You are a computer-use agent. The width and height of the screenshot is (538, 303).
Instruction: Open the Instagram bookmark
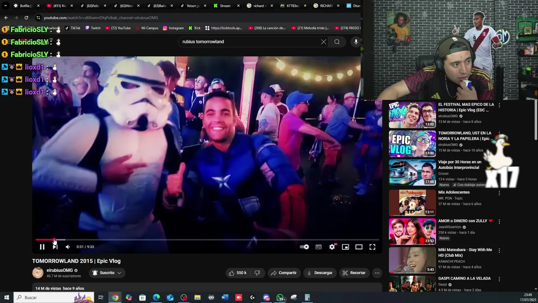[173, 28]
